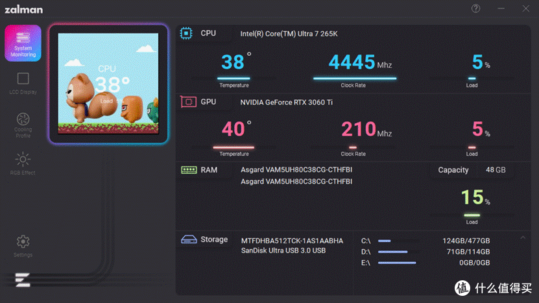The image size is (539, 303).
Task: Click NVIDIA GeForce RTX 3060 Ti text
Action: [286, 102]
